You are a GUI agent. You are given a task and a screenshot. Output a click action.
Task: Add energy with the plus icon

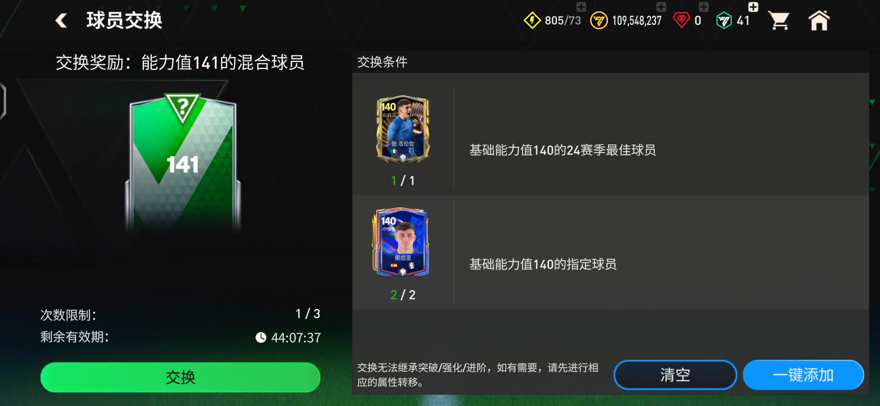pyautogui.click(x=581, y=7)
